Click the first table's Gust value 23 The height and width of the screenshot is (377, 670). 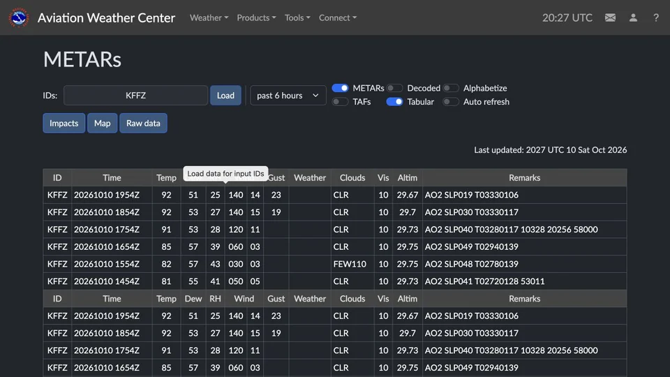(276, 195)
